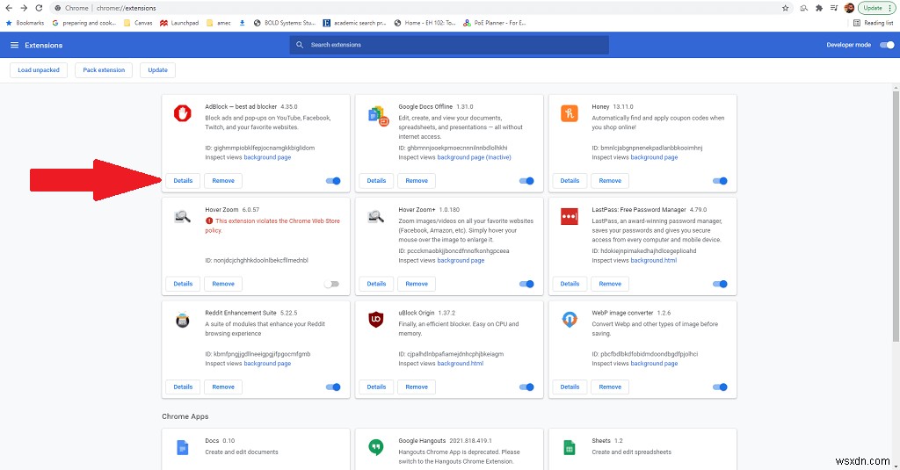Click the page vertical scrollbar
This screenshot has width=900, height=470.
896,215
